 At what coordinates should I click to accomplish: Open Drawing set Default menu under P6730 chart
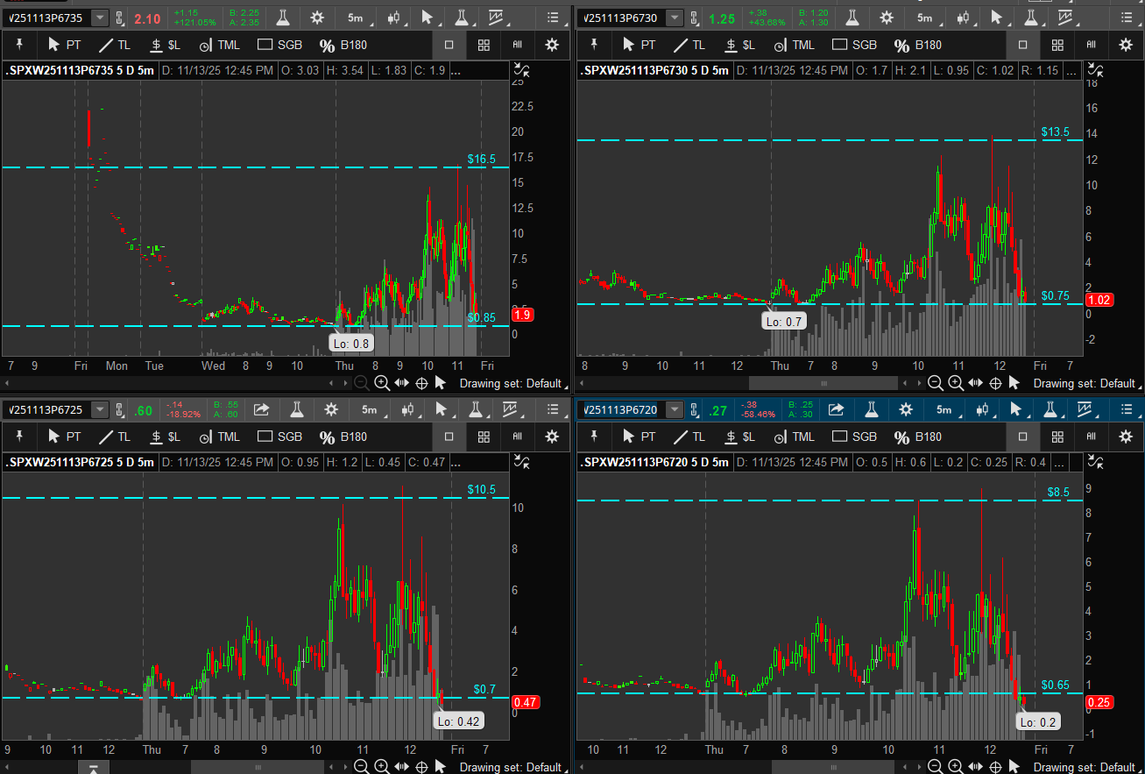pos(1085,383)
